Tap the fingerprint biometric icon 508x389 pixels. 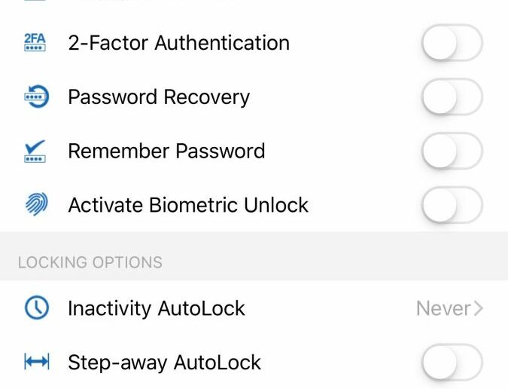[37, 204]
